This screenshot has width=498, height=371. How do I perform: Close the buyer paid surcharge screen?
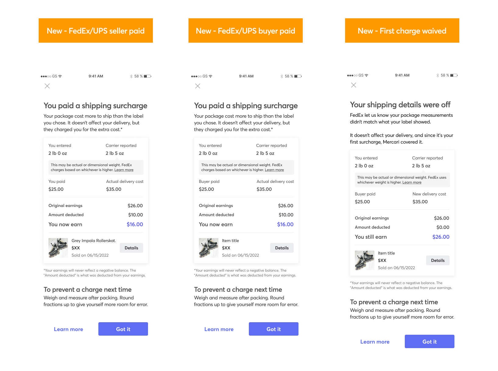point(198,86)
